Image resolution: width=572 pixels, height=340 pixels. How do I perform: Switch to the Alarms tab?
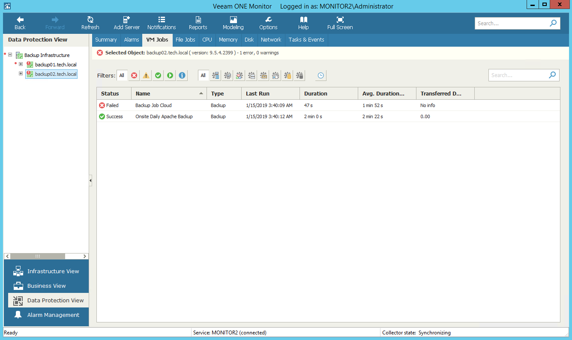(x=132, y=40)
